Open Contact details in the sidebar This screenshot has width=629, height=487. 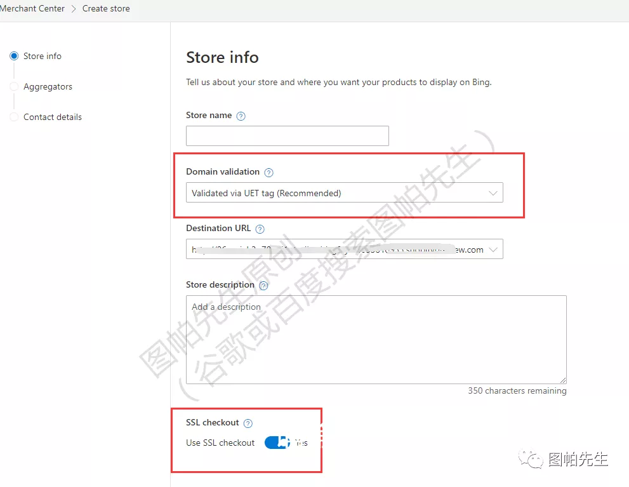tap(53, 117)
